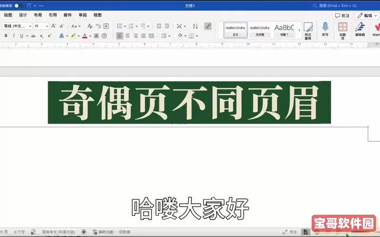Open the 引用 tab
Image resolution: width=380 pixels, height=237 pixels.
point(53,15)
